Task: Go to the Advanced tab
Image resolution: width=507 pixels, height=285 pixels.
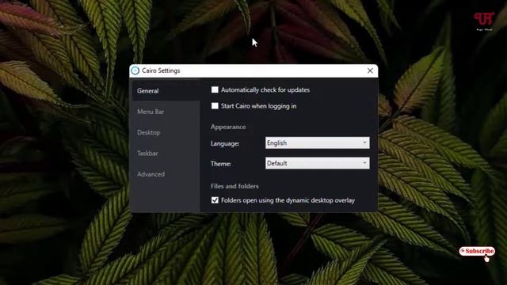Action: point(166,174)
